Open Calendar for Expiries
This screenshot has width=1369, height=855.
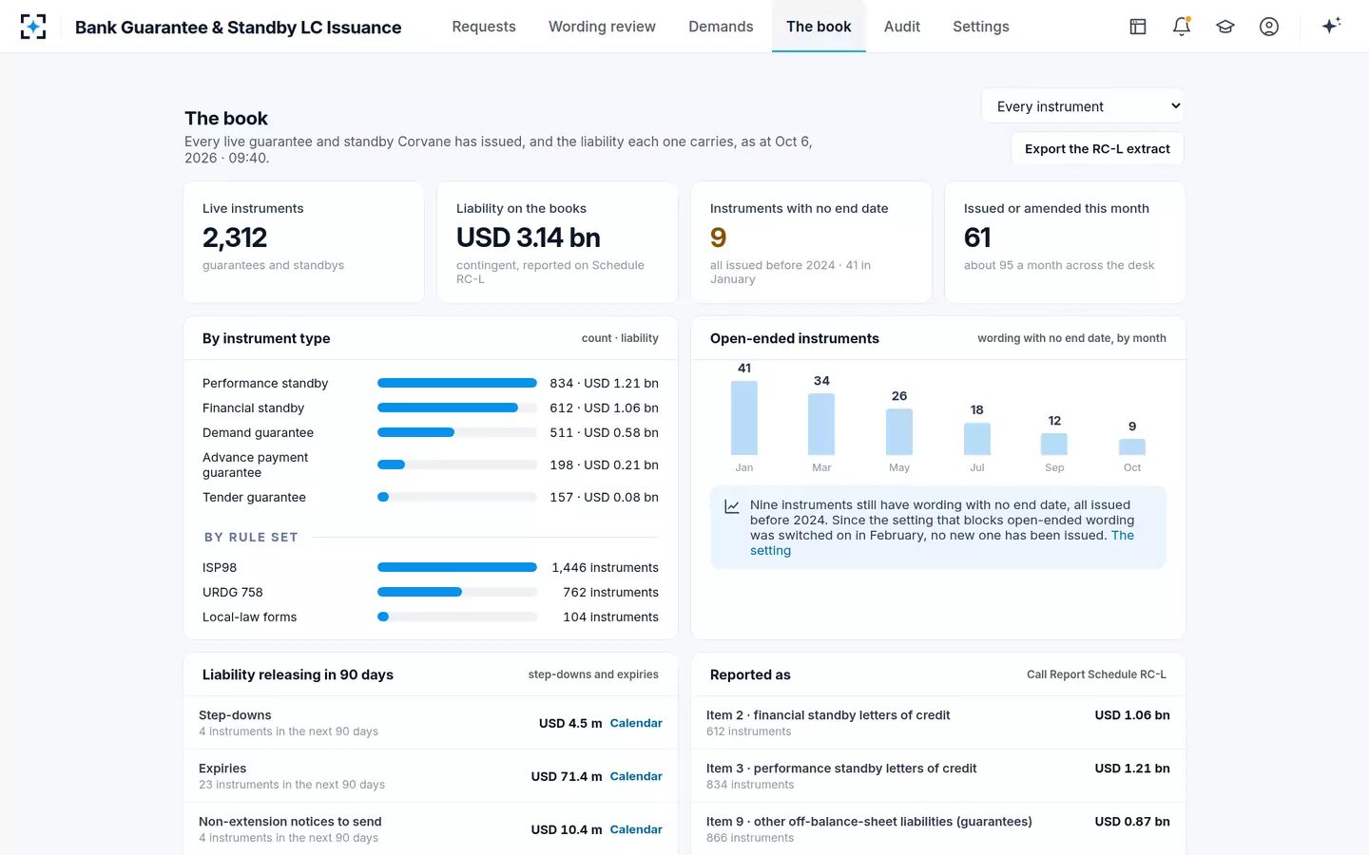[636, 776]
